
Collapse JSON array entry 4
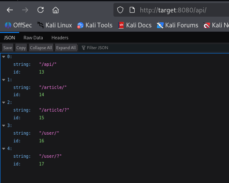(4, 149)
